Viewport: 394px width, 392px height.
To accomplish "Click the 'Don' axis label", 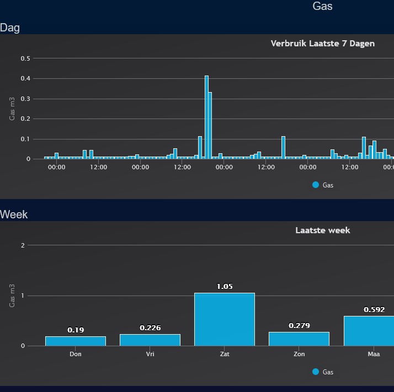I will click(76, 354).
